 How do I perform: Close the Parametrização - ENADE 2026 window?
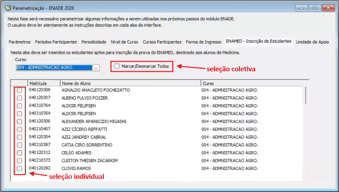click(328, 8)
